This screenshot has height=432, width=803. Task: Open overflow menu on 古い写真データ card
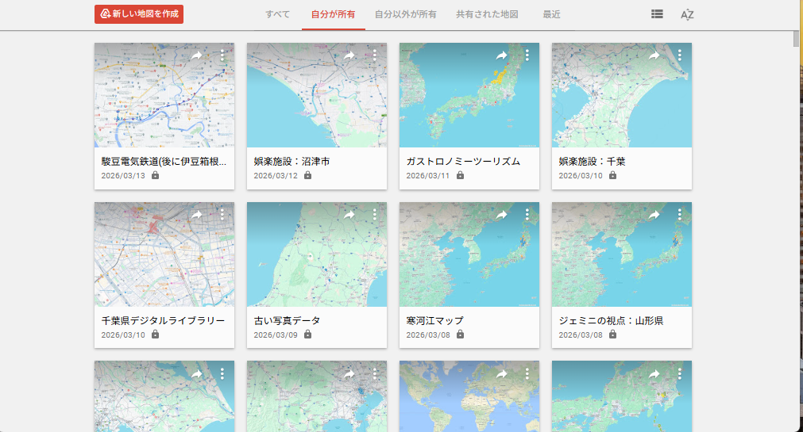click(x=375, y=215)
